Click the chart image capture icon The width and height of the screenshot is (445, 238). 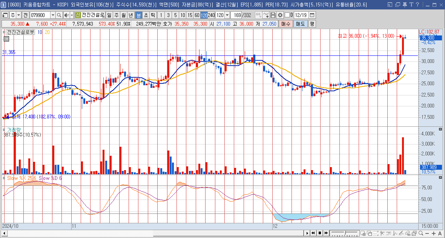pos(414,233)
